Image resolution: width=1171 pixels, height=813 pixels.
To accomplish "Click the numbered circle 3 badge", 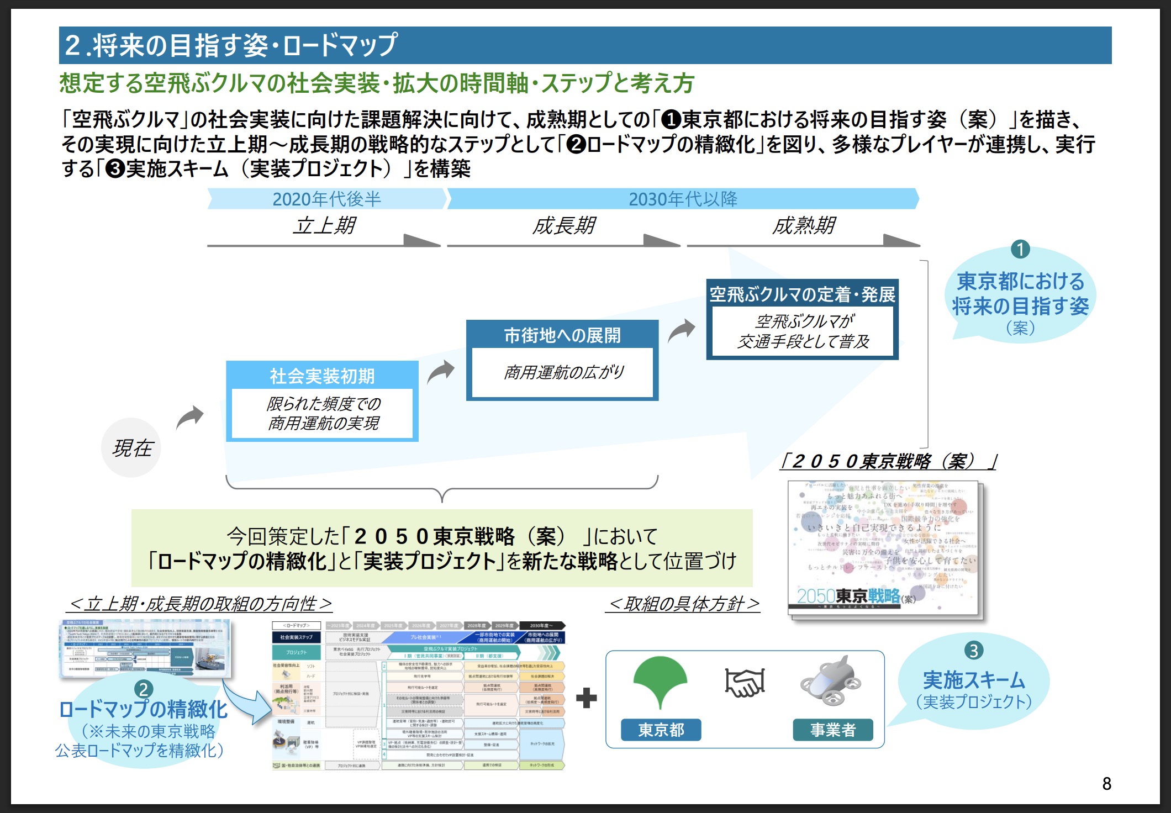I will (973, 650).
